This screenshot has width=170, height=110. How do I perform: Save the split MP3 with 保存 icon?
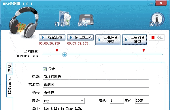[86, 20]
